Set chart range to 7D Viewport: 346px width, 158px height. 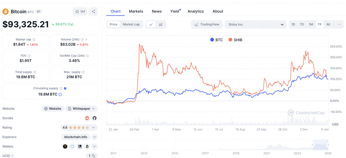pos(302,24)
